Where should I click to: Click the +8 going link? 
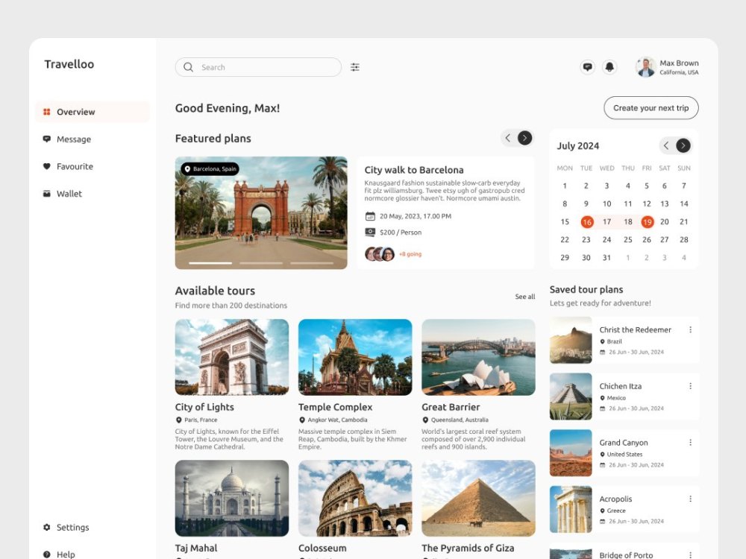coord(410,254)
